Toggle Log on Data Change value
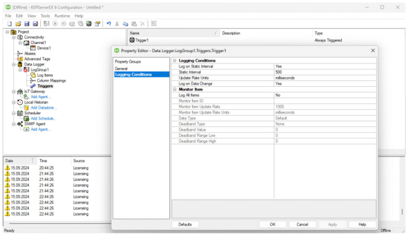The width and height of the screenshot is (408, 237). pyautogui.click(x=325, y=84)
